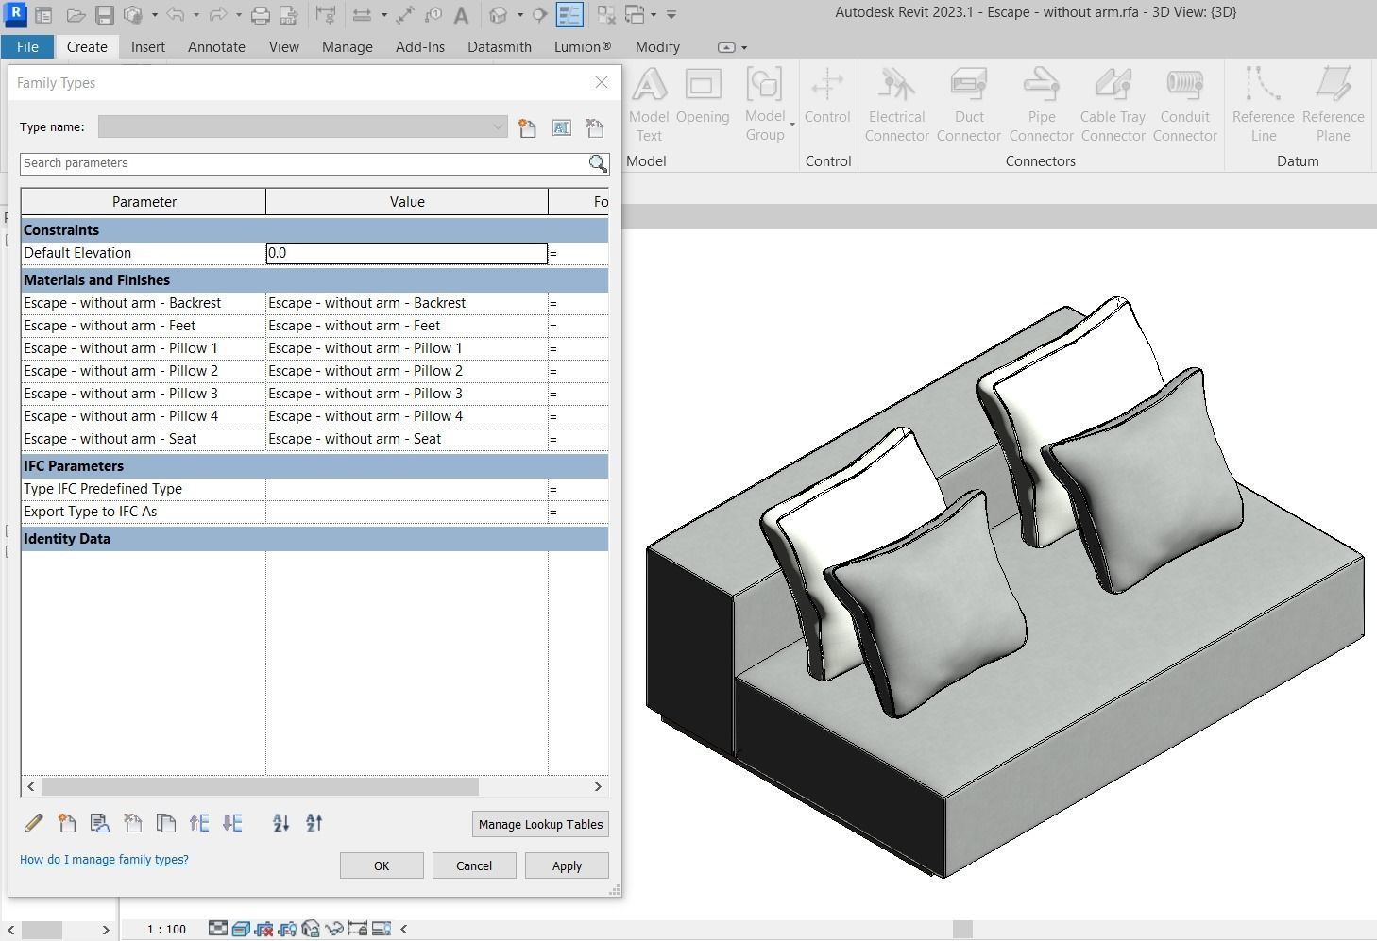The image size is (1377, 941).
Task: Click the Save icon in Quick Access toolbar
Action: [x=104, y=15]
